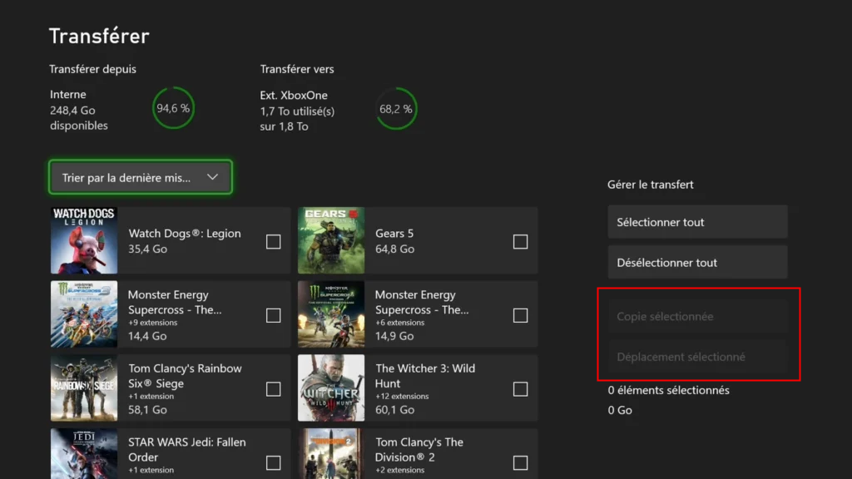Select the Gears 5 game cover image
This screenshot has height=479, width=852.
click(331, 241)
